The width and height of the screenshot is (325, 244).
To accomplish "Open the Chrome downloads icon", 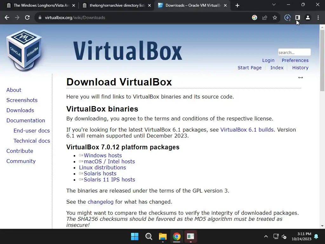I will (288, 18).
